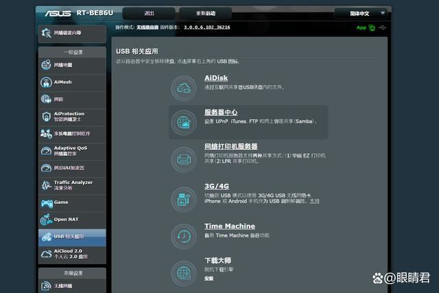The image size is (439, 293).
Task: Open the firmware version 3.0.0.6.102_36216 link
Action: tap(206, 27)
